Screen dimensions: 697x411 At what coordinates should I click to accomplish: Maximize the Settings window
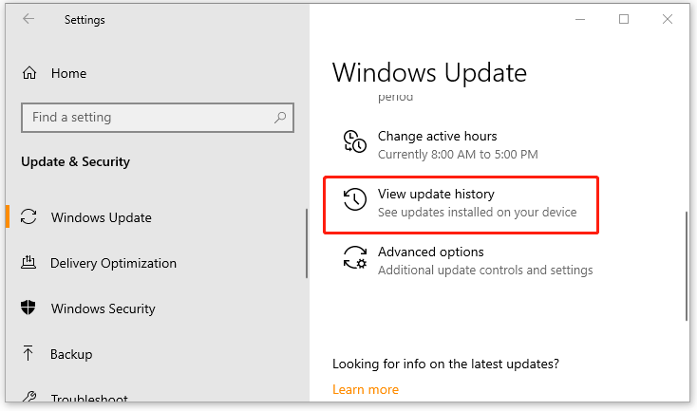click(624, 19)
